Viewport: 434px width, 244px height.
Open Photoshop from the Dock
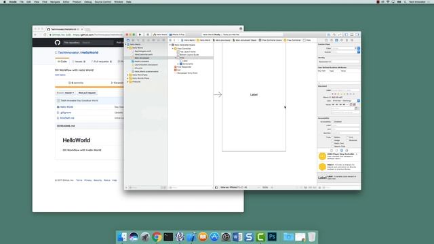(272, 237)
